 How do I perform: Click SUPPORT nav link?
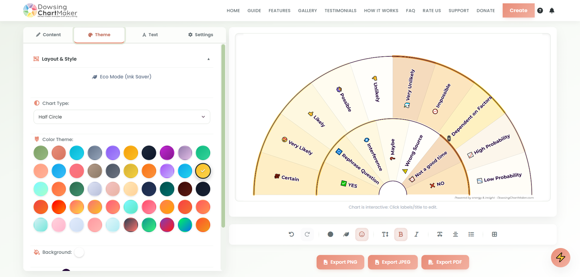tap(459, 10)
